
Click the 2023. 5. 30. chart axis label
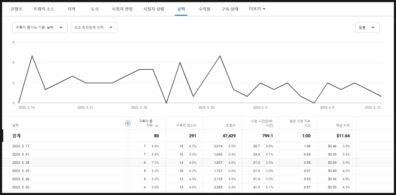pyautogui.click(x=206, y=107)
